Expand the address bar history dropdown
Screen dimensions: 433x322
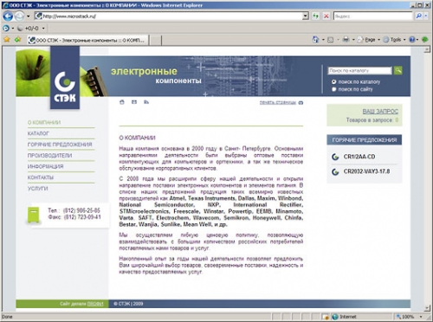306,16
